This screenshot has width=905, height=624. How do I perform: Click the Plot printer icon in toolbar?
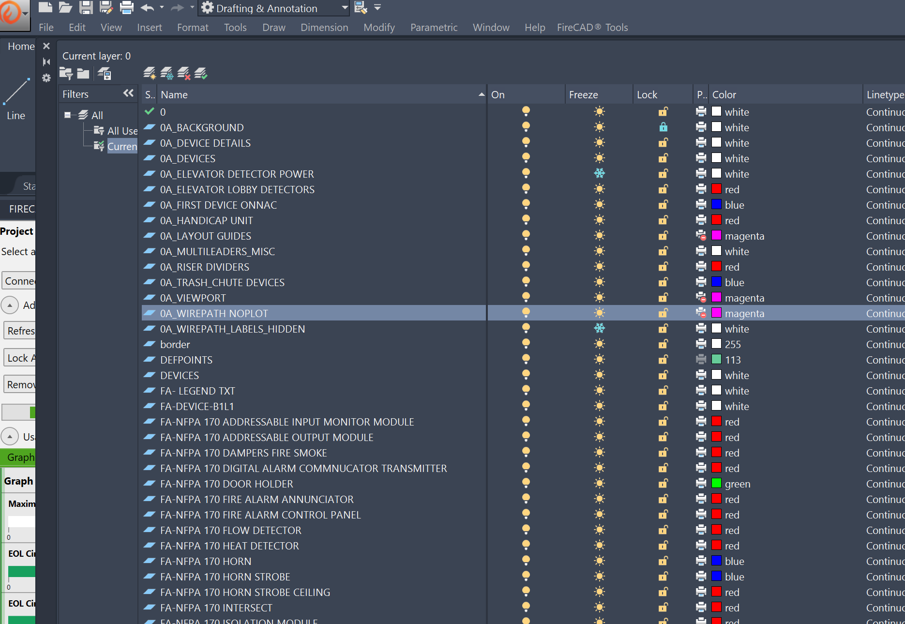pyautogui.click(x=126, y=7)
